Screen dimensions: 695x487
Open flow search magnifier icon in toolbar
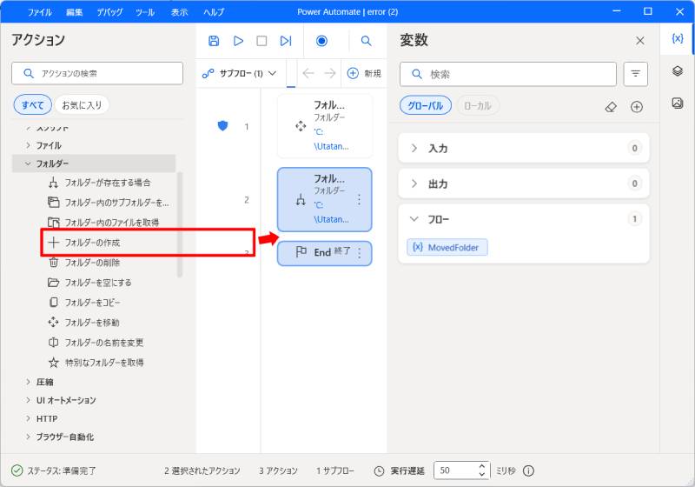[366, 41]
